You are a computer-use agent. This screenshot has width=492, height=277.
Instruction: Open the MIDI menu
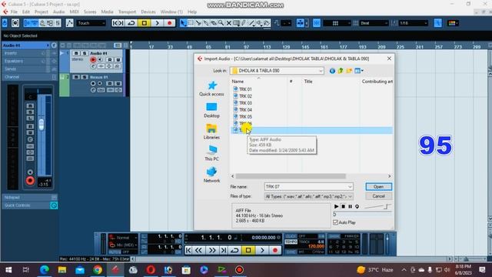[74, 12]
